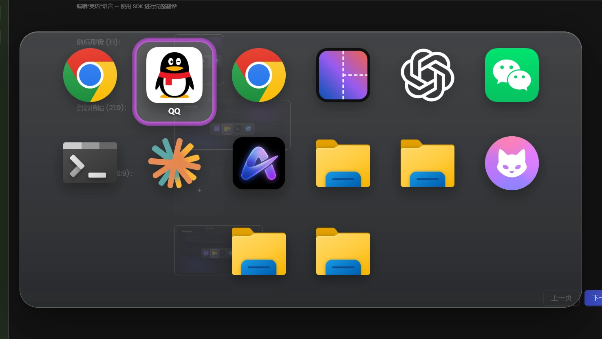The height and width of the screenshot is (339, 602).
Task: Switch to the Chrome icon left of QQ
Action: 90,75
